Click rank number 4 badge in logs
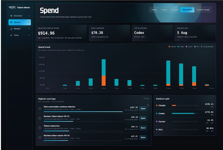Image resolution: width=223 pixels, height=150 pixels. click(40, 137)
